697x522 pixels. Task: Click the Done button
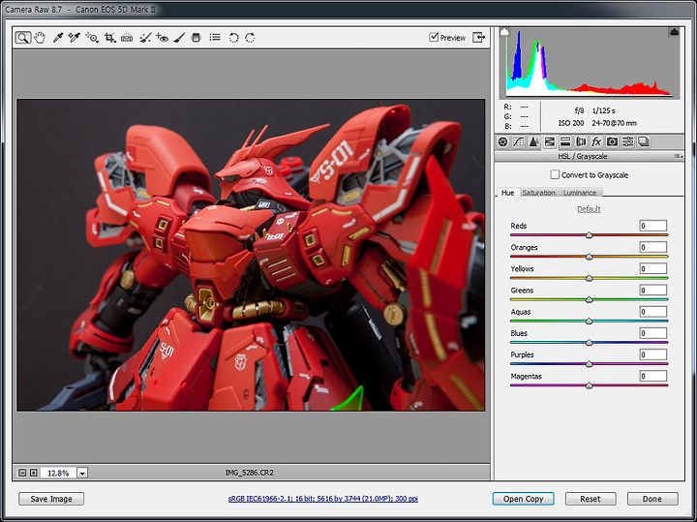652,499
